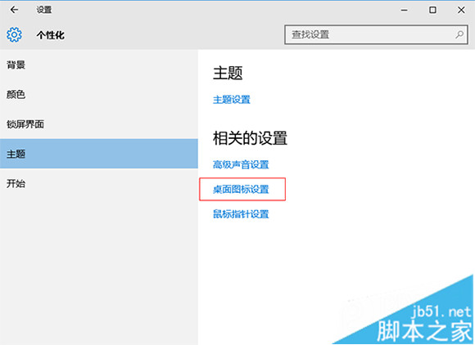Click the 相关的设置 heading
This screenshot has width=475, height=345.
point(250,138)
